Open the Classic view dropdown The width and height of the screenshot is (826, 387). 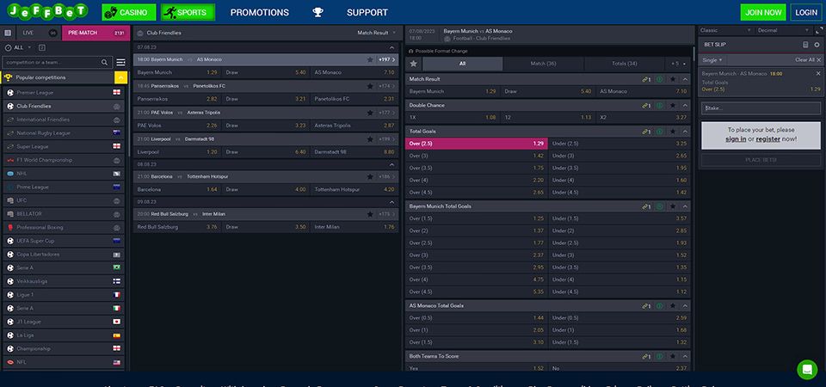725,31
